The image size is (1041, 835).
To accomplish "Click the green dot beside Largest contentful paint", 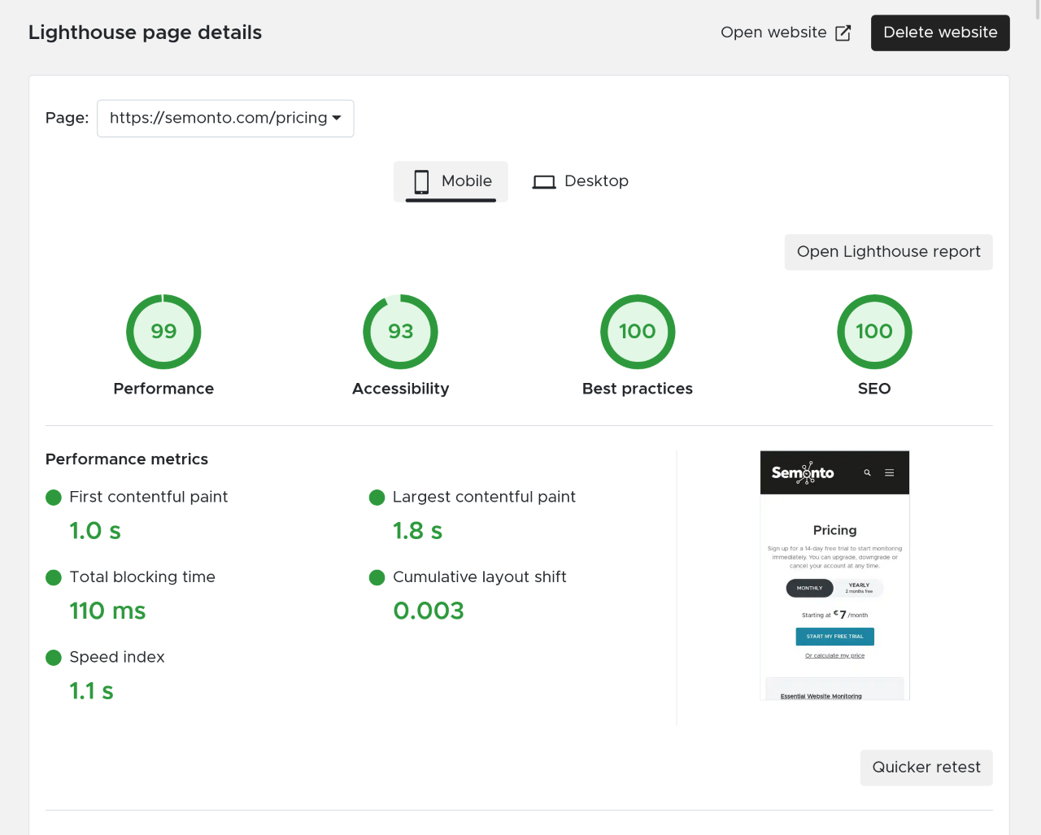I will tap(377, 498).
